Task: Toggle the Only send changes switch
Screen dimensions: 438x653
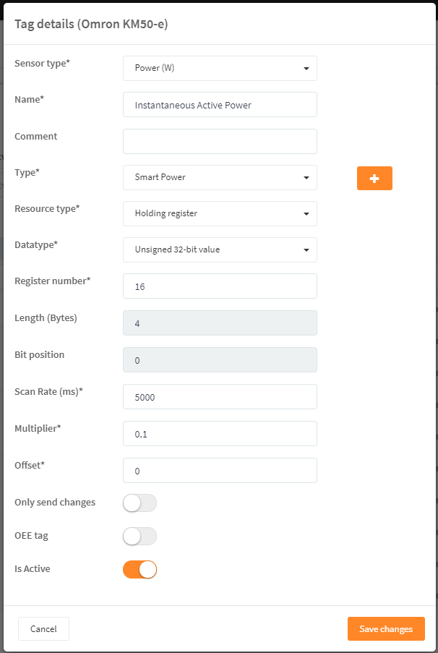Action: [140, 503]
